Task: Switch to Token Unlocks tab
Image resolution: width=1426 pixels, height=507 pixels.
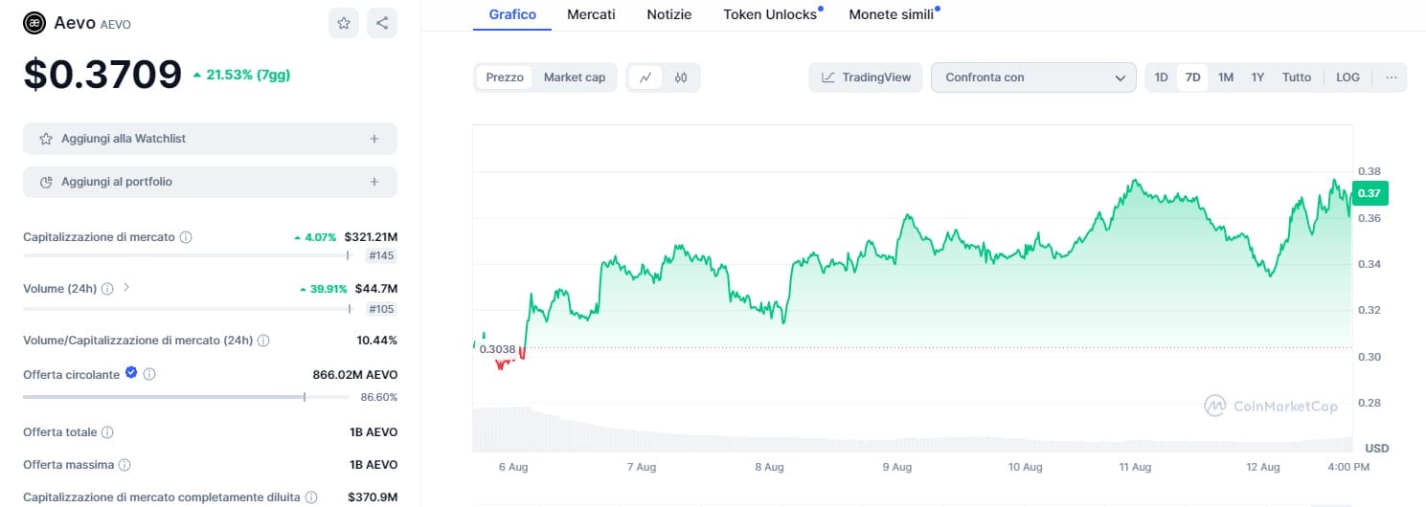Action: pos(770,14)
